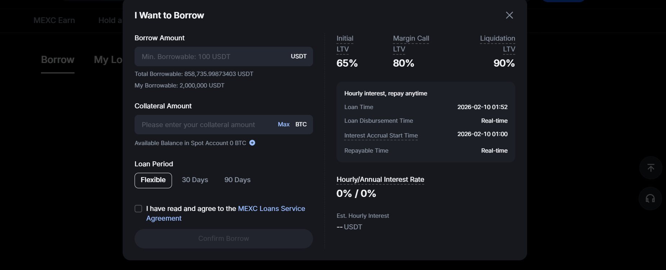Open the BTC collateral currency selector
This screenshot has height=270, width=666.
301,125
